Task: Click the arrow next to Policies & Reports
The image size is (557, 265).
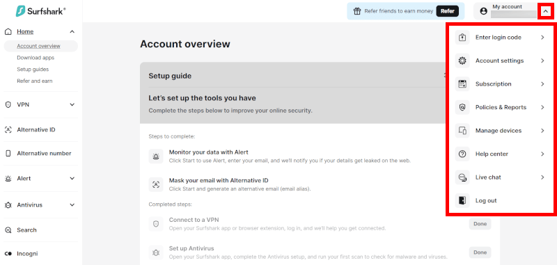Action: (x=542, y=107)
